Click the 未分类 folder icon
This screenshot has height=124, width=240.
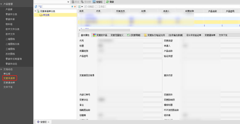41,15
